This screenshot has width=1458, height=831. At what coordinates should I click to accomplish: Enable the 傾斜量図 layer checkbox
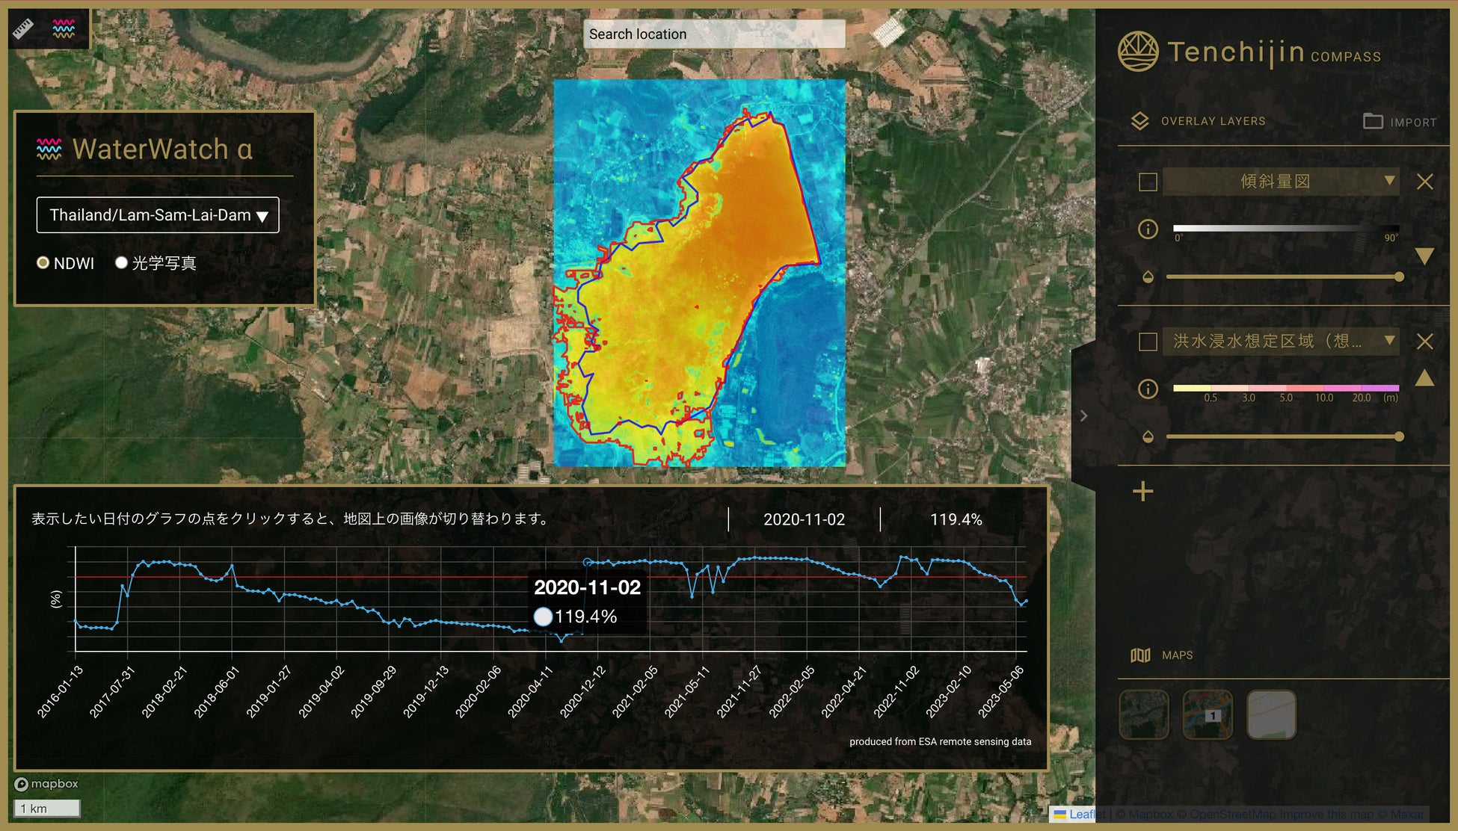(1148, 182)
